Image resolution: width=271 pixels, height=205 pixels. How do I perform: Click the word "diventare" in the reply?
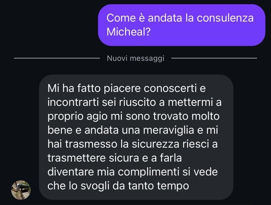pos(70,172)
